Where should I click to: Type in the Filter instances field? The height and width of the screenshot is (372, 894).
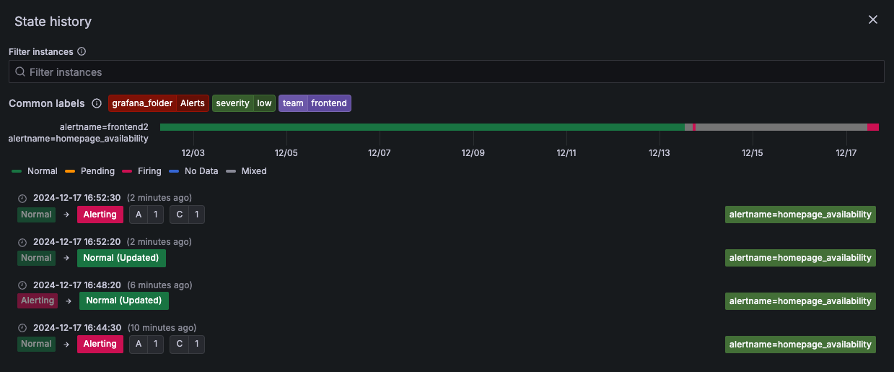click(x=447, y=72)
